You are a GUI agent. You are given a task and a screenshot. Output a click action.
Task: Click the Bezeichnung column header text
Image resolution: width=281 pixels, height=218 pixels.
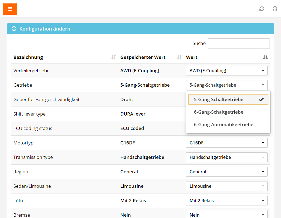click(x=28, y=57)
